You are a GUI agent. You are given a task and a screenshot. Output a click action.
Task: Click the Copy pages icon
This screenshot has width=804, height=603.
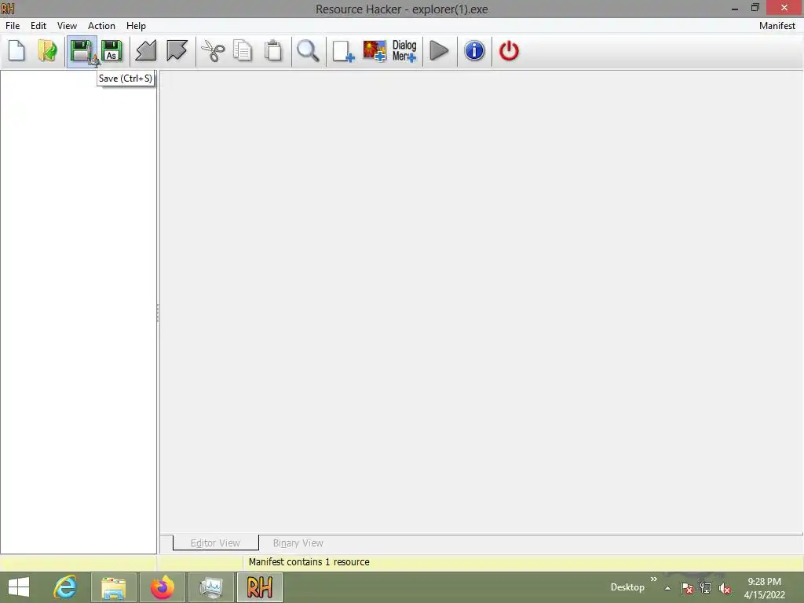coord(243,51)
